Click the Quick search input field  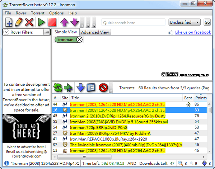(x=133, y=22)
